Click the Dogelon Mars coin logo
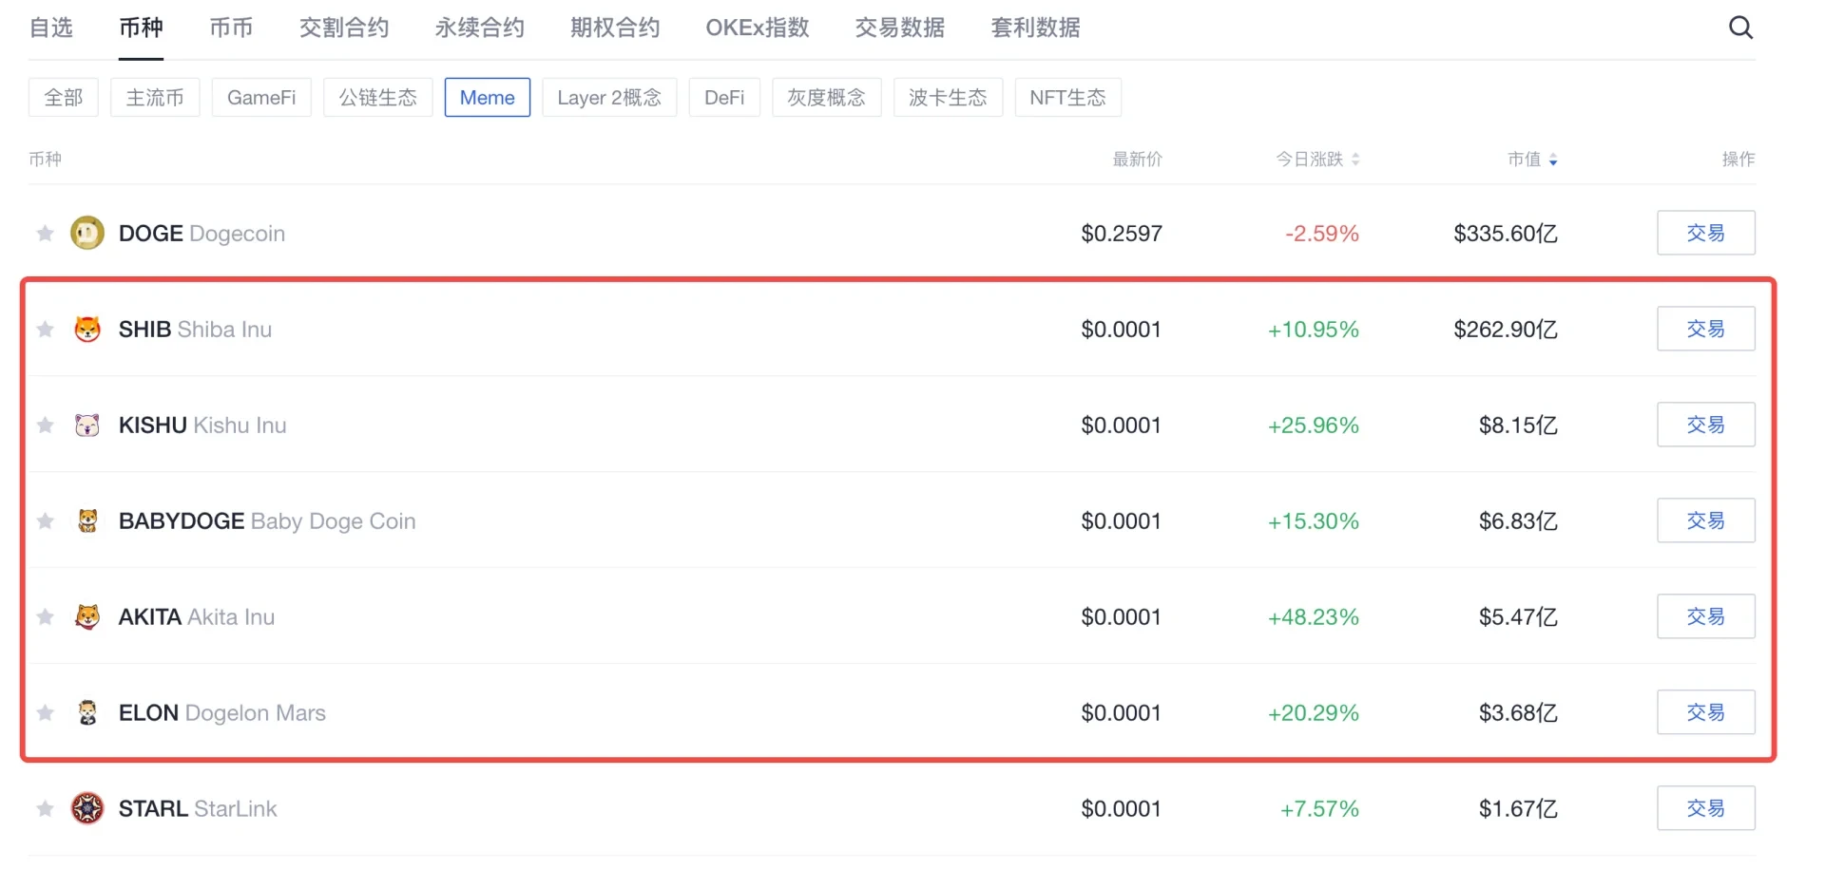This screenshot has width=1825, height=870. point(87,713)
